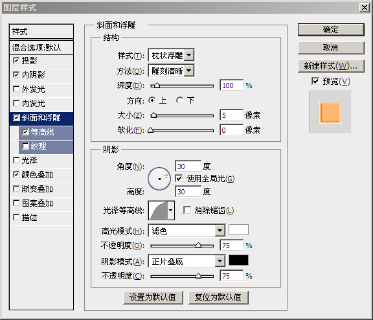Click the 复位为默认值 button
Image resolution: width=373 pixels, height=320 pixels.
coord(218,297)
